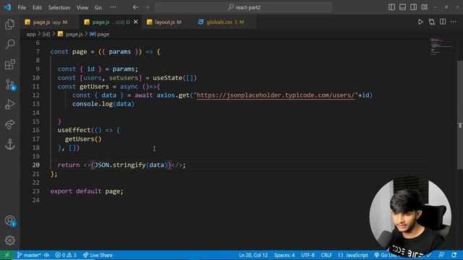Open remote window button in status bar
Image resolution: width=463 pixels, height=260 pixels.
(x=7, y=255)
